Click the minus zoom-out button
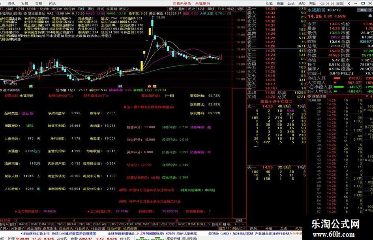Image resolution: width=373 pixels, height=240 pixels. pyautogui.click(x=243, y=224)
